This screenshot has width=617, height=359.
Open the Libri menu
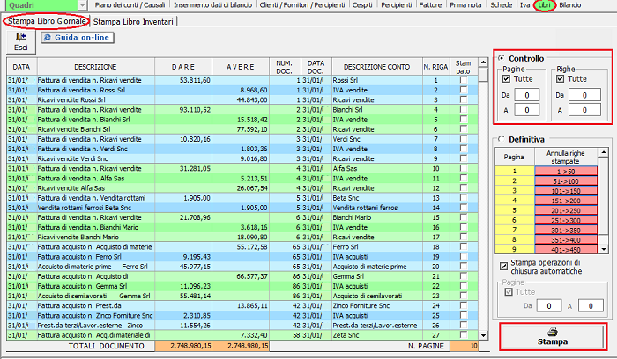coord(544,5)
